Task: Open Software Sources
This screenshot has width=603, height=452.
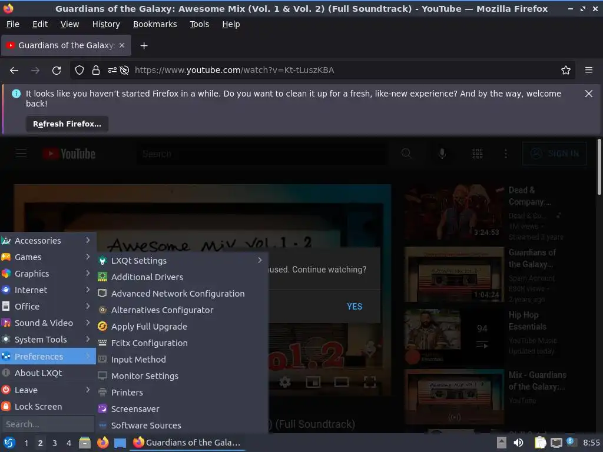Action: pos(181,426)
